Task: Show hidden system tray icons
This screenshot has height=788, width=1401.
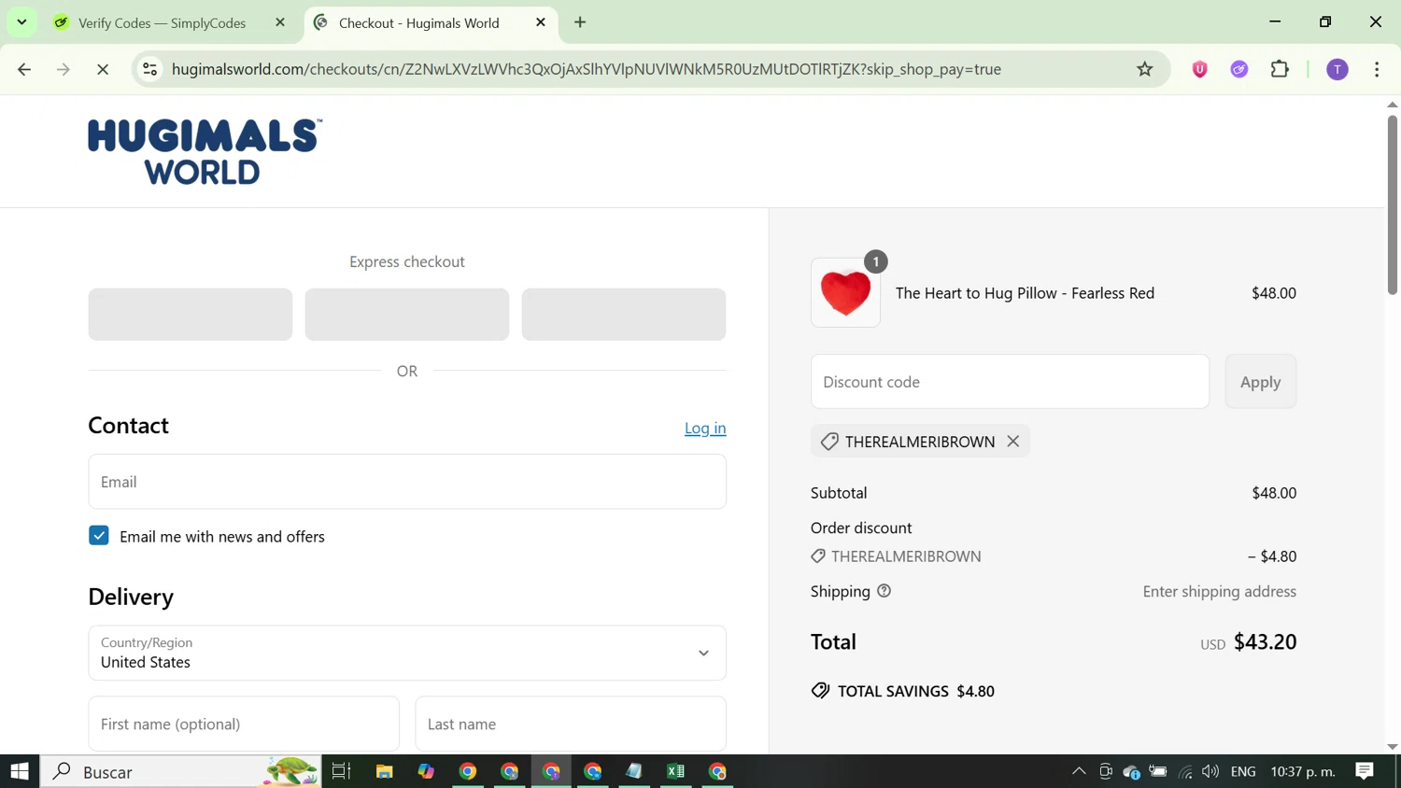Action: coord(1079,771)
